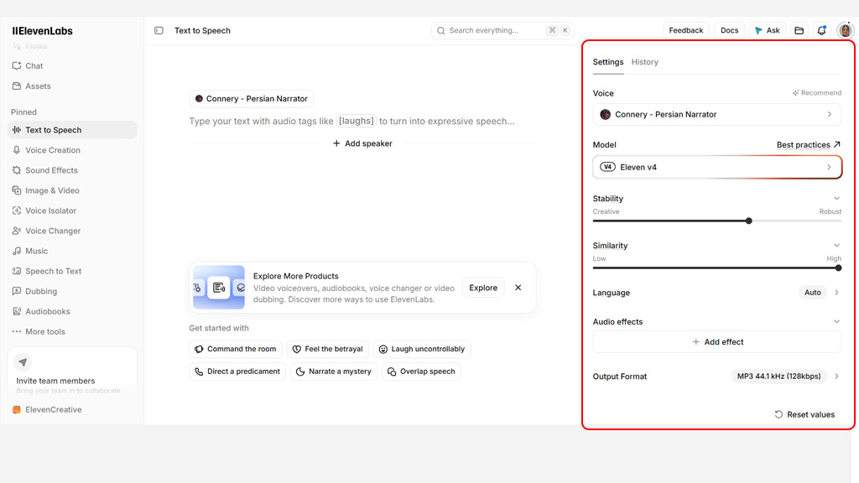Close the Explore More Products banner
859x483 pixels.
(518, 288)
